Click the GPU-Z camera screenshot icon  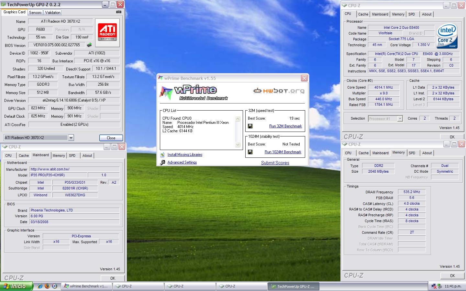[x=118, y=12]
